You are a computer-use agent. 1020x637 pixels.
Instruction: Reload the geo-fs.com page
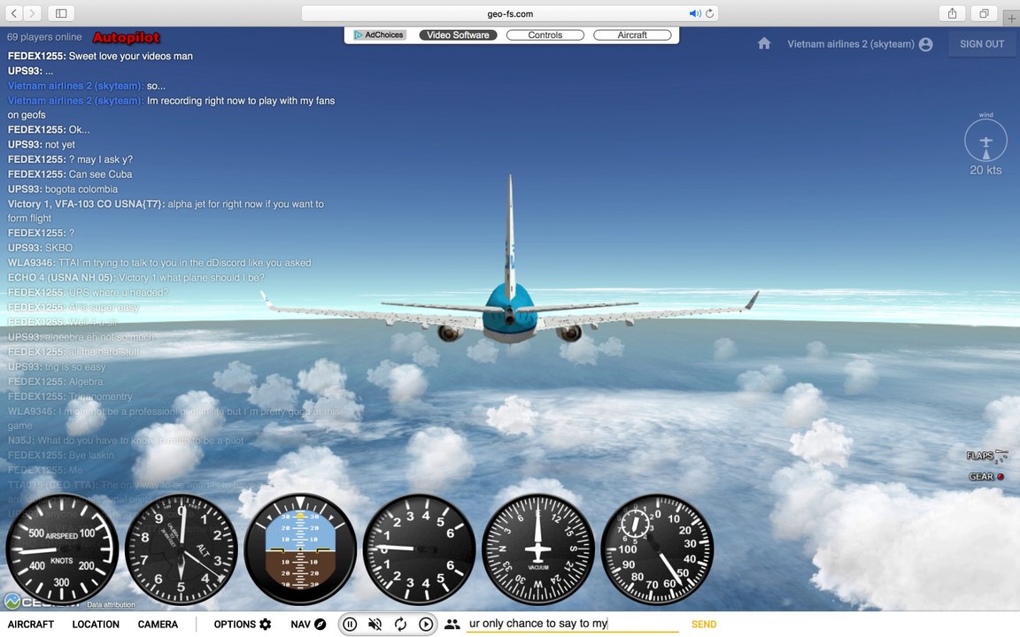(x=710, y=13)
